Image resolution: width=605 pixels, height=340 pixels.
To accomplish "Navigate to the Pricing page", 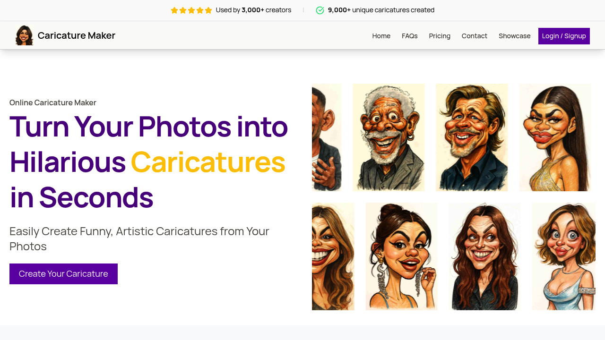I will [x=440, y=36].
